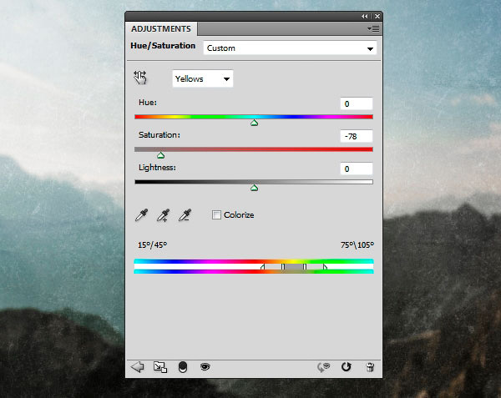Click the Lightness label
Image resolution: width=501 pixels, height=398 pixels.
[157, 168]
